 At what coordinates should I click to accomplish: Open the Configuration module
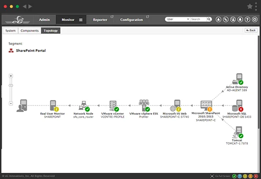(131, 20)
